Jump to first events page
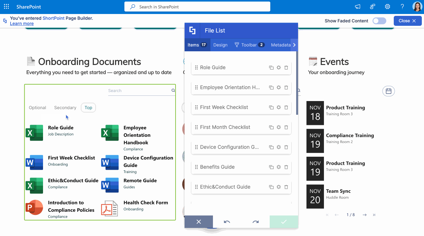This screenshot has height=236, width=424. [x=327, y=215]
